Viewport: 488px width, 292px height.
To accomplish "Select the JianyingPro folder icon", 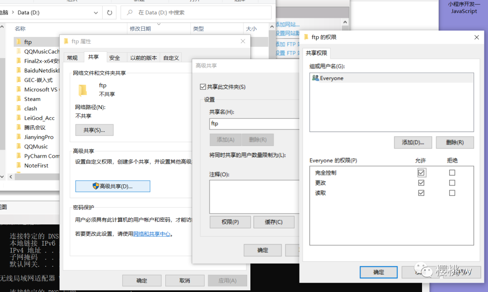I will [x=19, y=137].
